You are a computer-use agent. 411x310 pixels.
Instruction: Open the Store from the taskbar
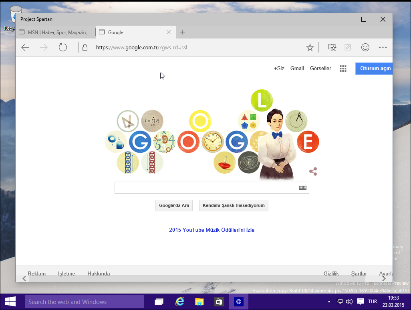[x=219, y=302]
